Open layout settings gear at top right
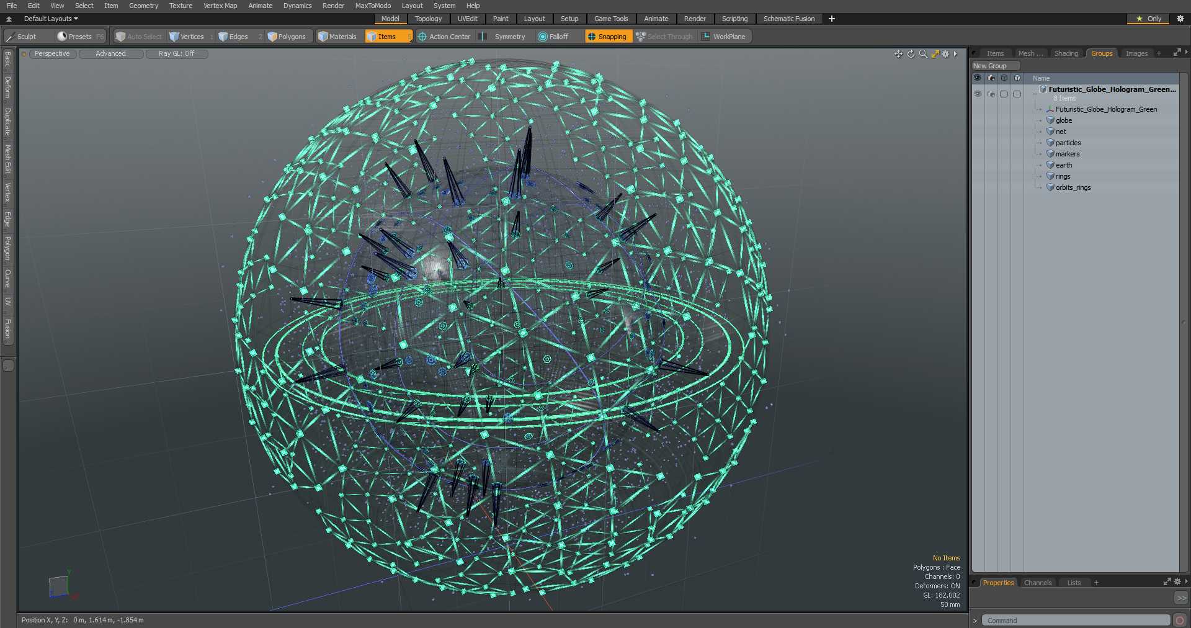This screenshot has height=628, width=1191. click(1180, 19)
